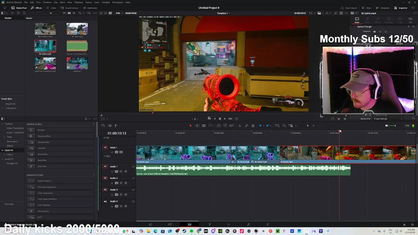Toggle Loop playback button
Image resolution: width=418 pixels, height=235 pixels.
tap(237, 119)
